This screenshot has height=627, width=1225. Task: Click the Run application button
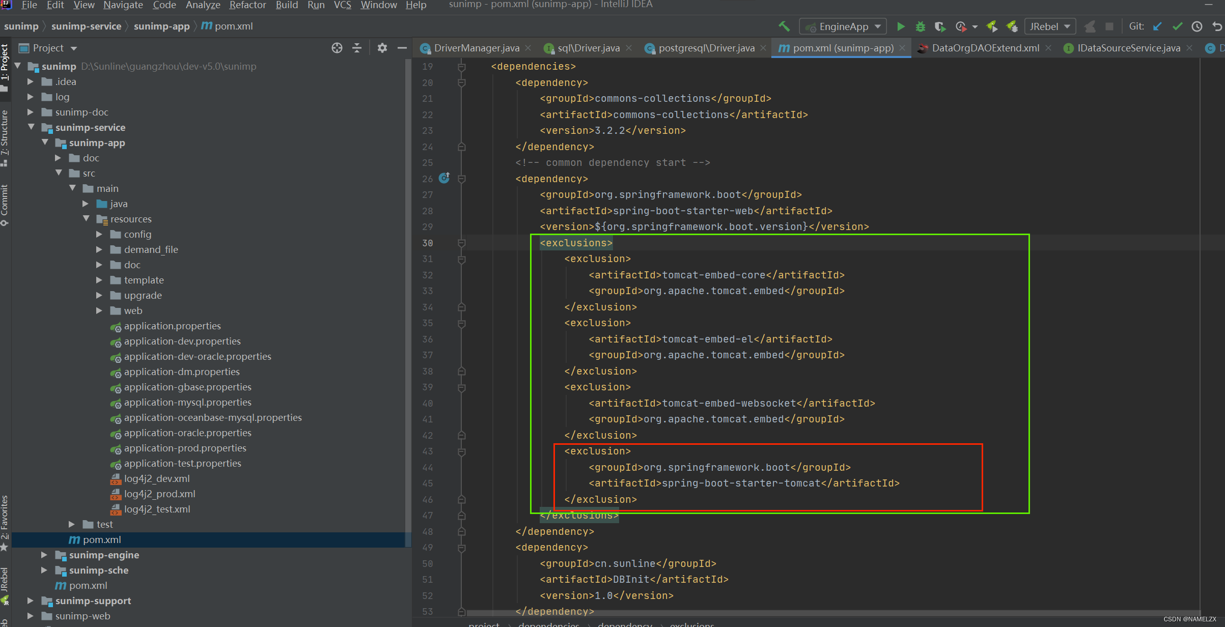click(x=899, y=26)
